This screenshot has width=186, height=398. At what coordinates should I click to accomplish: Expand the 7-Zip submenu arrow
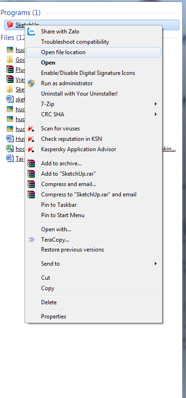click(155, 104)
